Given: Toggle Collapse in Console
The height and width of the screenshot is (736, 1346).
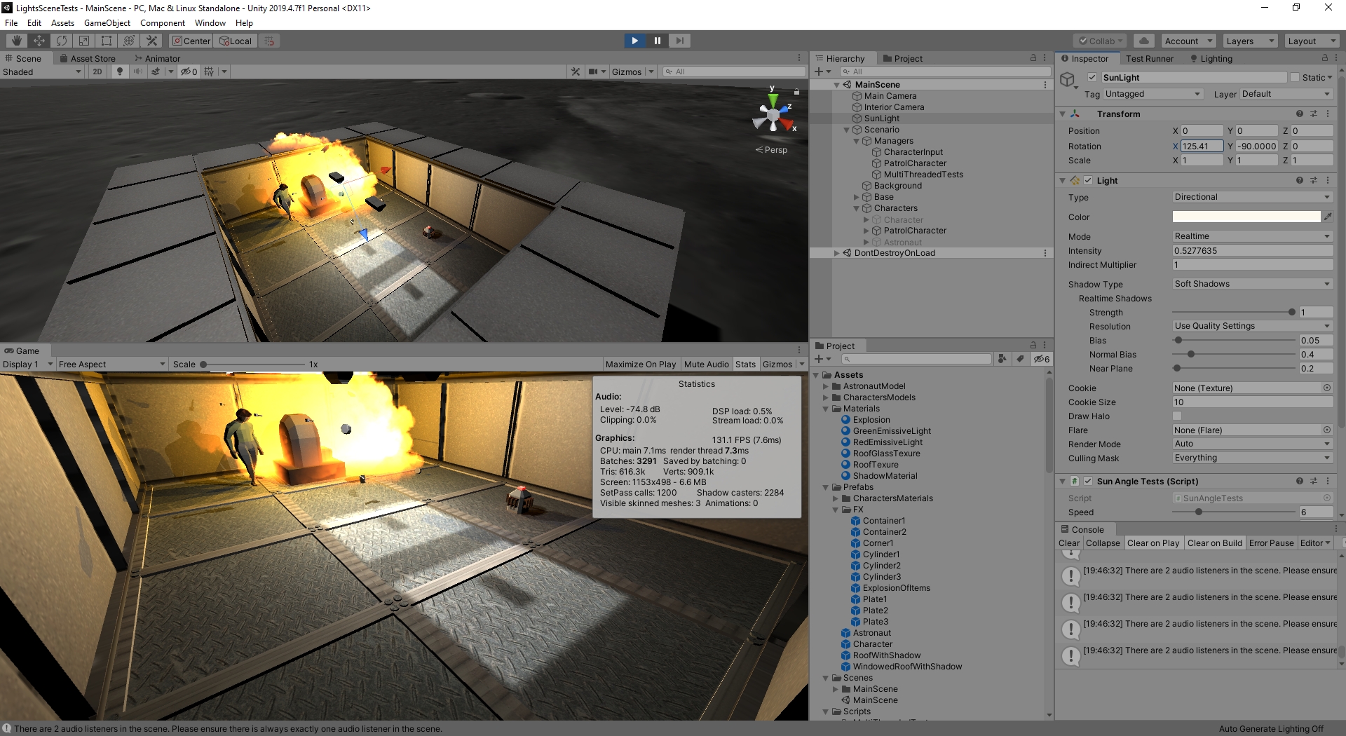Looking at the screenshot, I should tap(1103, 543).
